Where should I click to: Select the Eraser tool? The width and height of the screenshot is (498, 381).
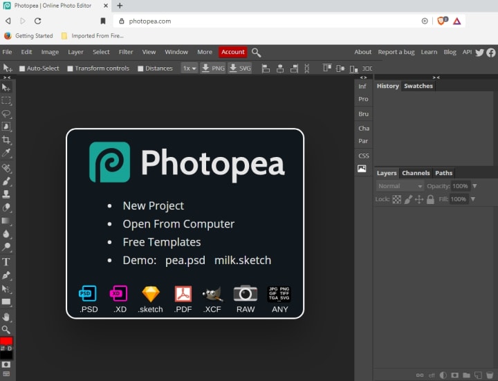[6, 207]
